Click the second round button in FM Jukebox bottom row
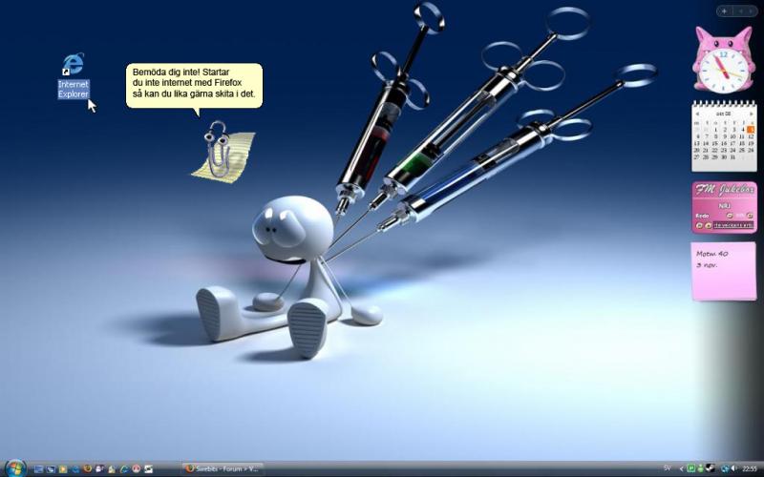The height and width of the screenshot is (477, 764). pos(709,225)
